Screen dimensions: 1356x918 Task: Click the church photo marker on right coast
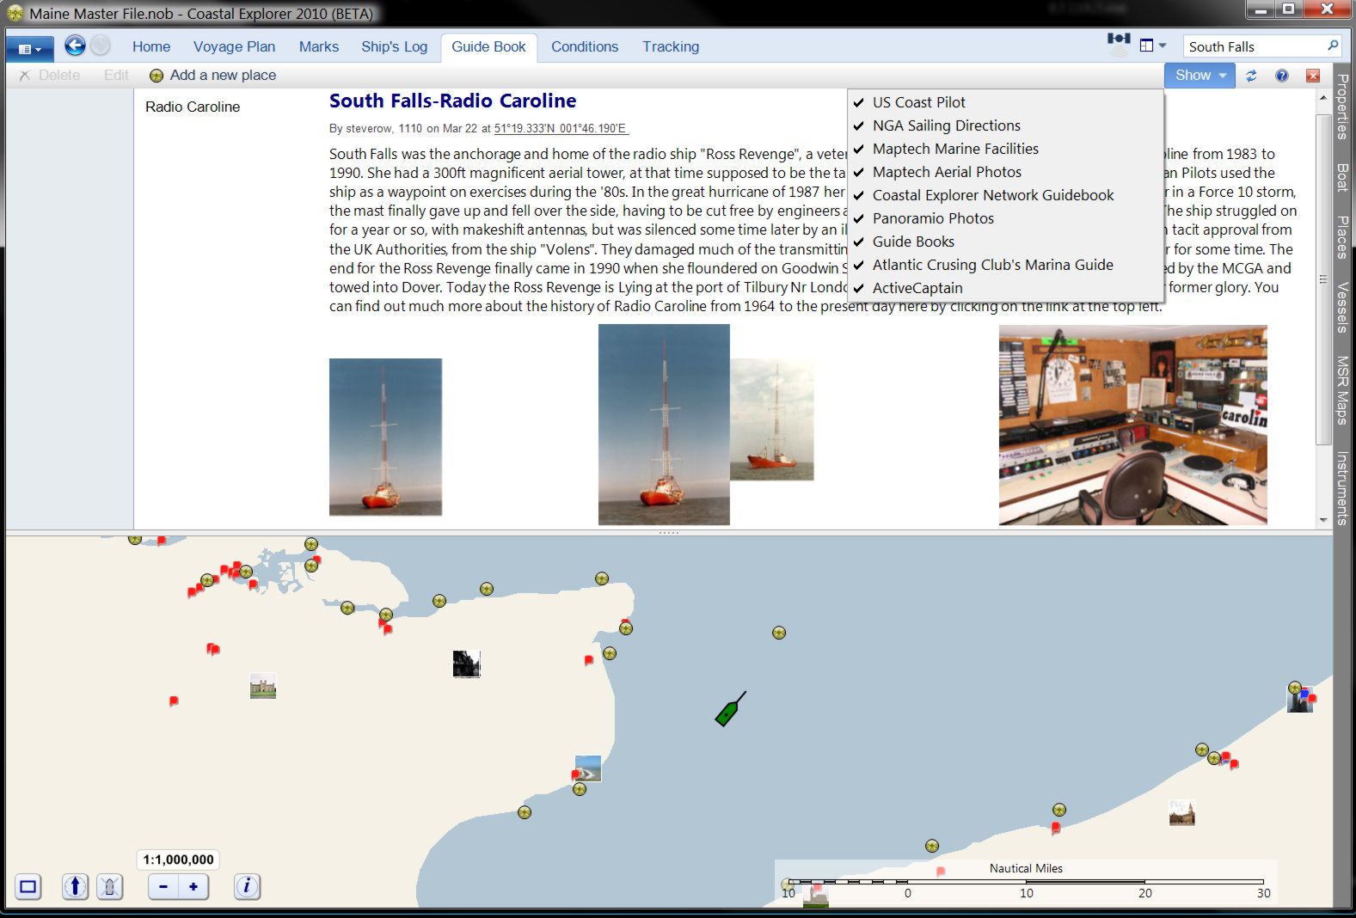(x=1182, y=812)
